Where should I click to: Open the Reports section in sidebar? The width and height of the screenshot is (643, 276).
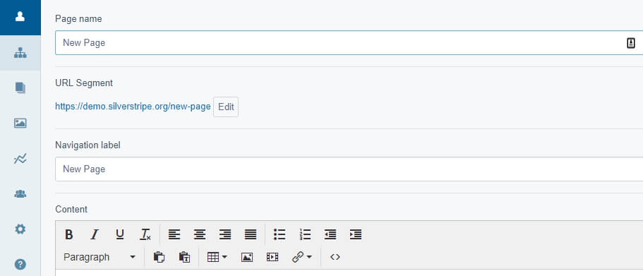click(x=20, y=159)
